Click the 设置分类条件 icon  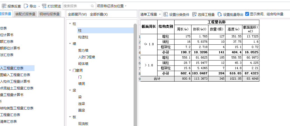[166, 14]
